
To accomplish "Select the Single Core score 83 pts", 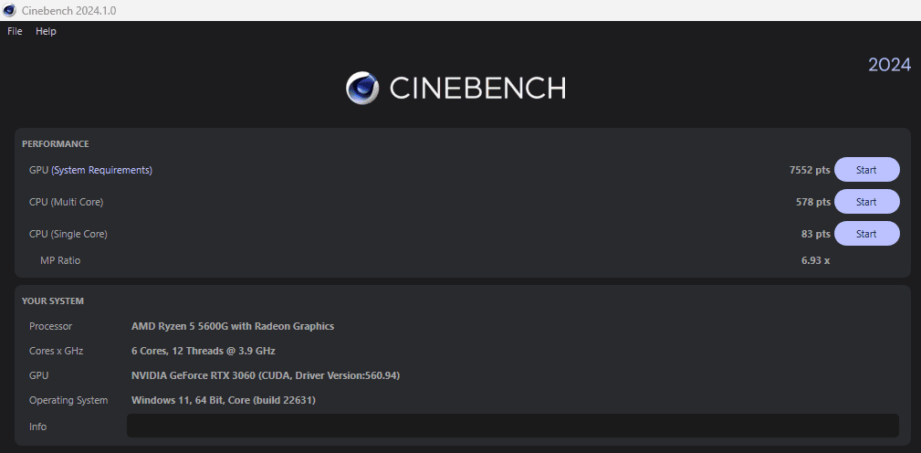I will [815, 233].
